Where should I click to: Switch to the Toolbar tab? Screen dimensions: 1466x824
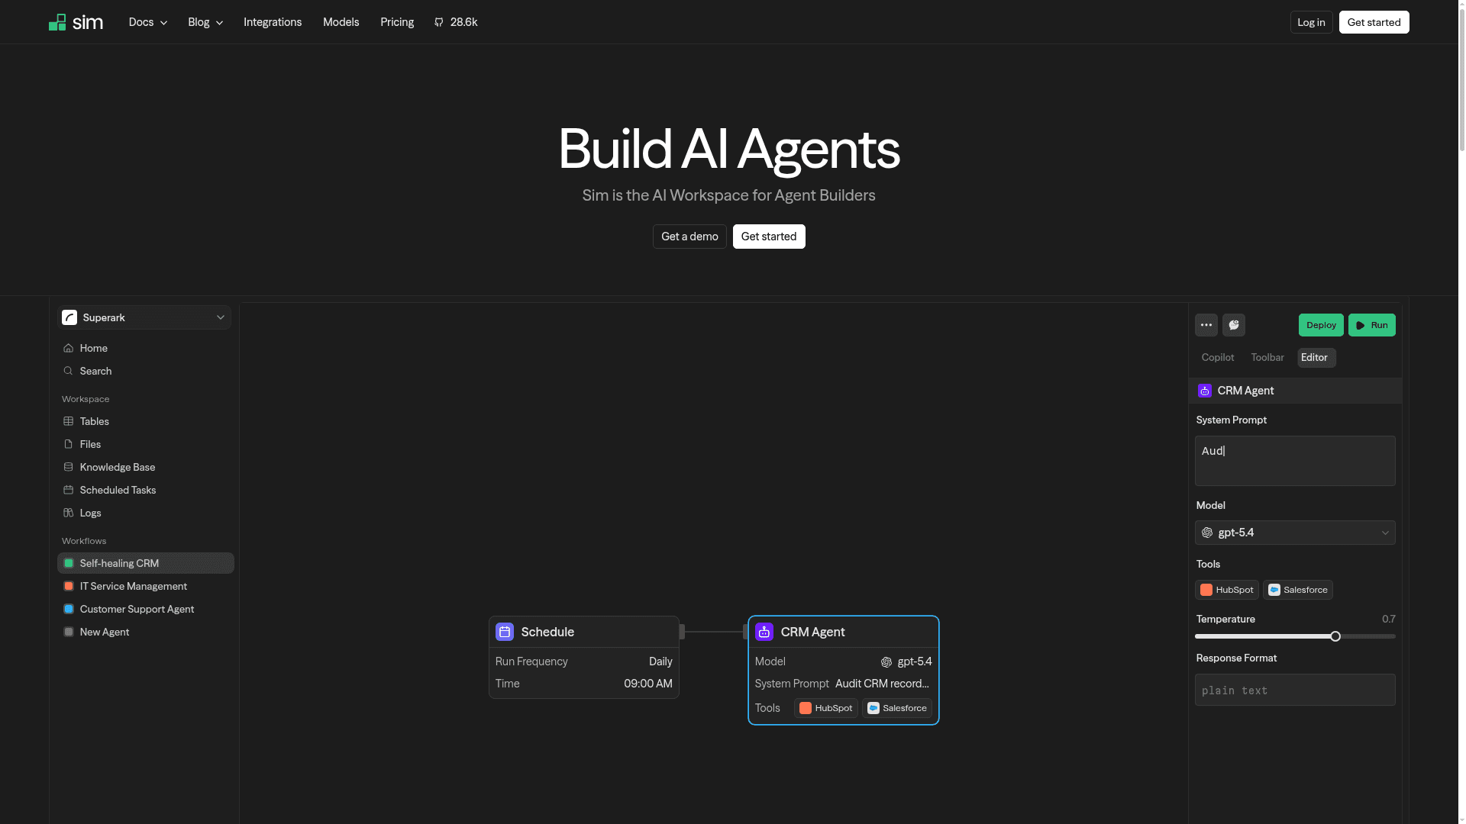click(x=1267, y=357)
